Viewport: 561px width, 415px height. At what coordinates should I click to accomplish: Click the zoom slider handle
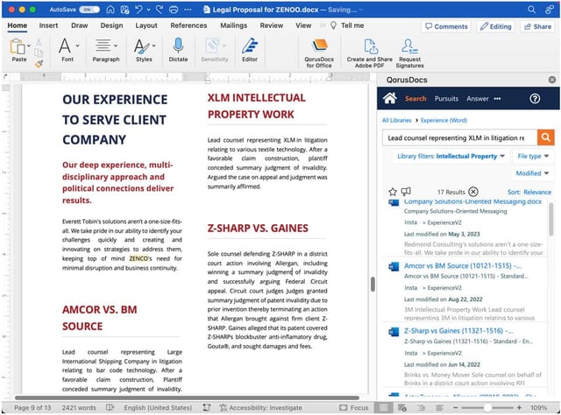point(487,407)
